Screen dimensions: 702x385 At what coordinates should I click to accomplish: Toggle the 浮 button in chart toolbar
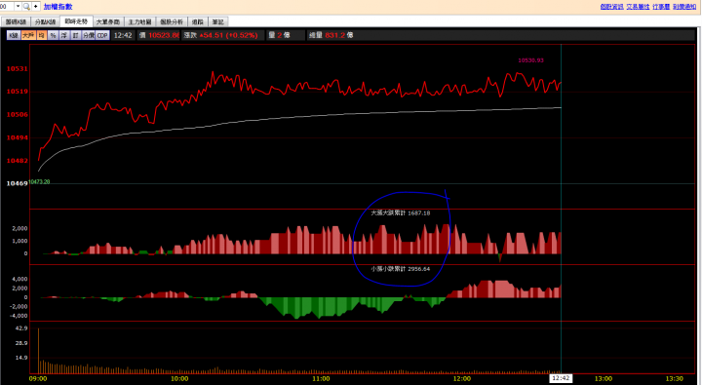pos(64,35)
